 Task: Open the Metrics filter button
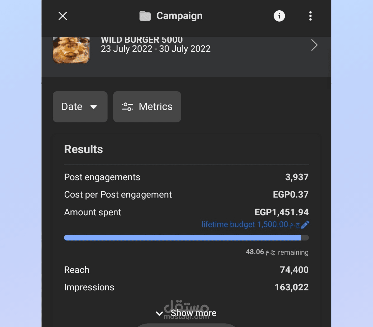click(147, 107)
